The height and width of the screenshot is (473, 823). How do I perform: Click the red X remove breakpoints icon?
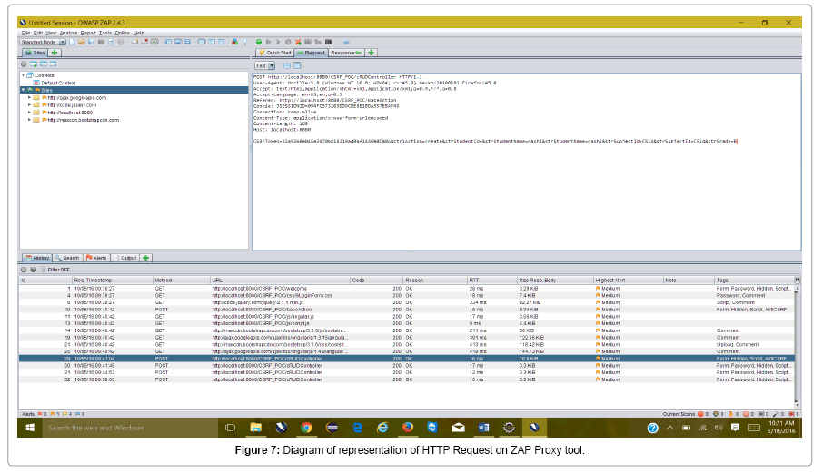tap(298, 42)
